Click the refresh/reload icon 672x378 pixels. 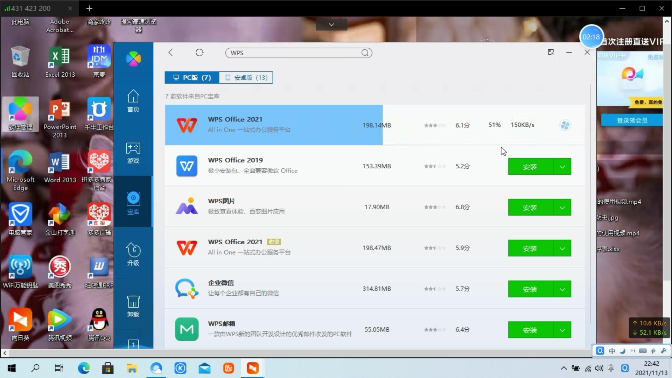coord(199,52)
